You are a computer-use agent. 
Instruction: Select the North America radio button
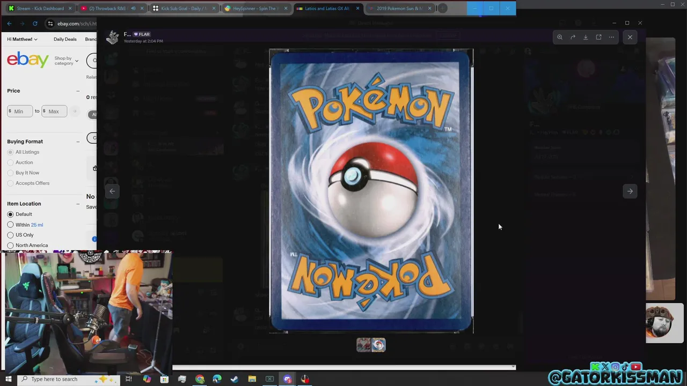10,246
